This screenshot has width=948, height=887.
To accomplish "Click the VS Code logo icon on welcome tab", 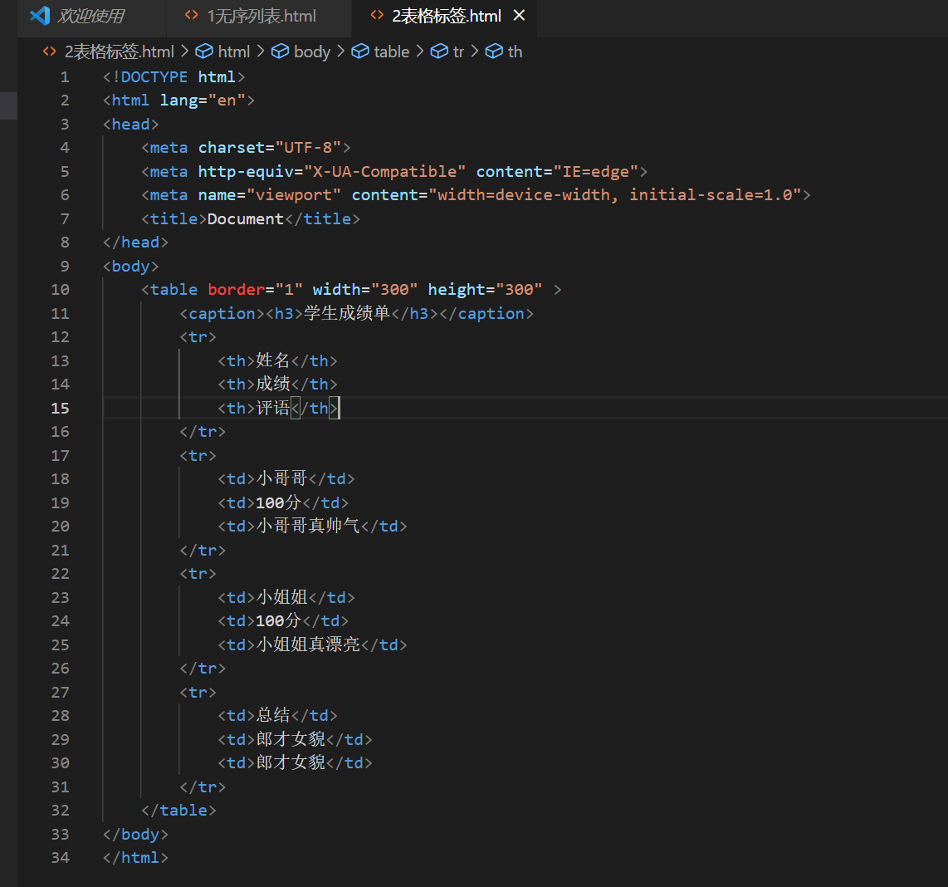I will tap(40, 15).
